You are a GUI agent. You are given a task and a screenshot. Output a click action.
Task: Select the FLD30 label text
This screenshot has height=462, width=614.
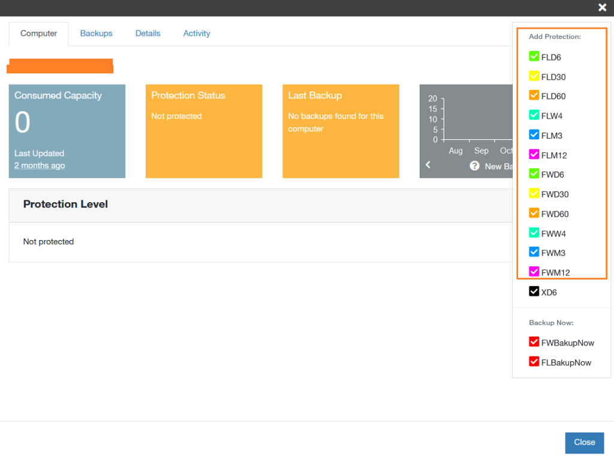pos(553,77)
